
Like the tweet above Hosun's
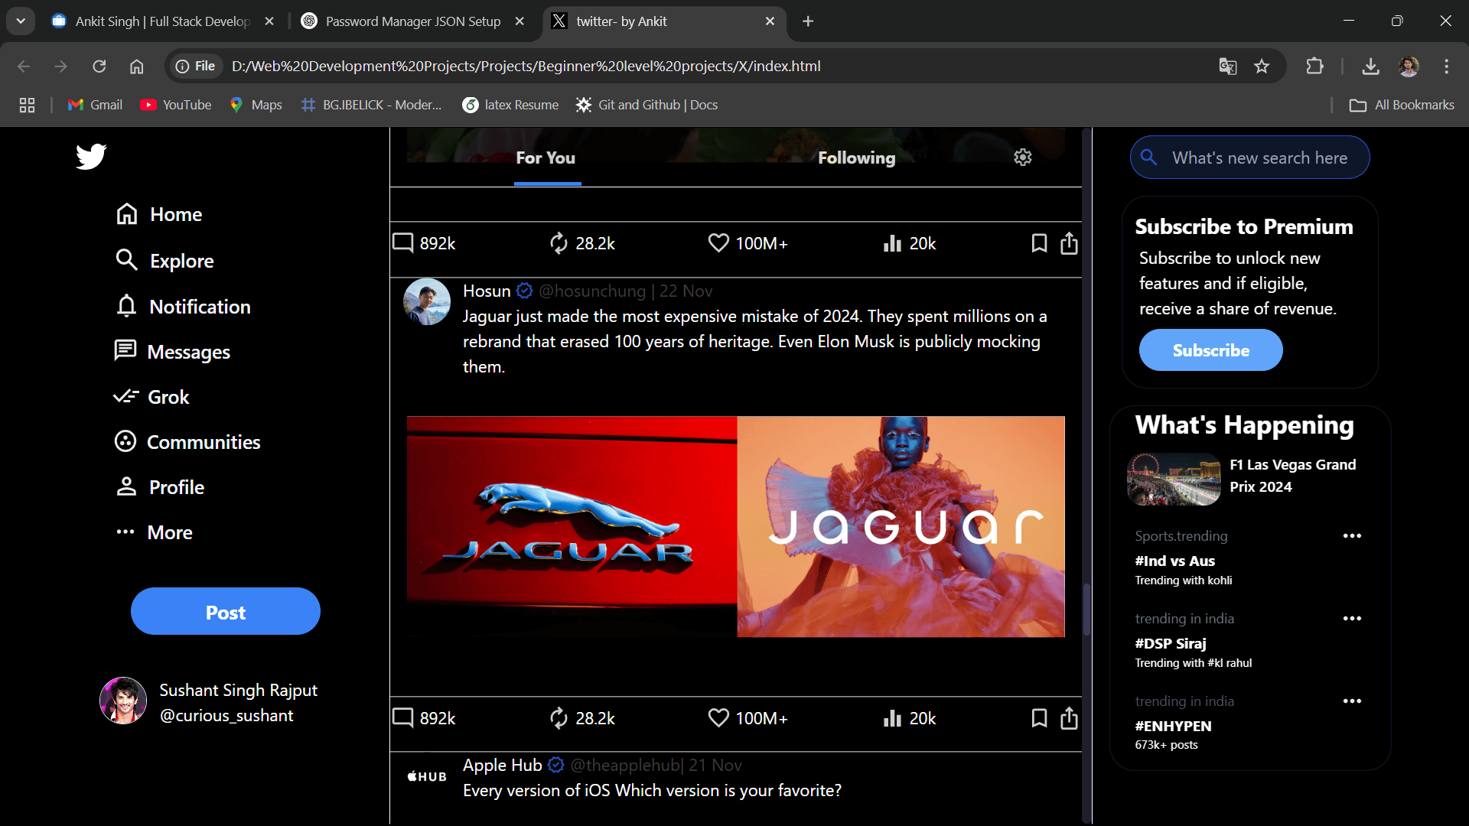tap(718, 243)
